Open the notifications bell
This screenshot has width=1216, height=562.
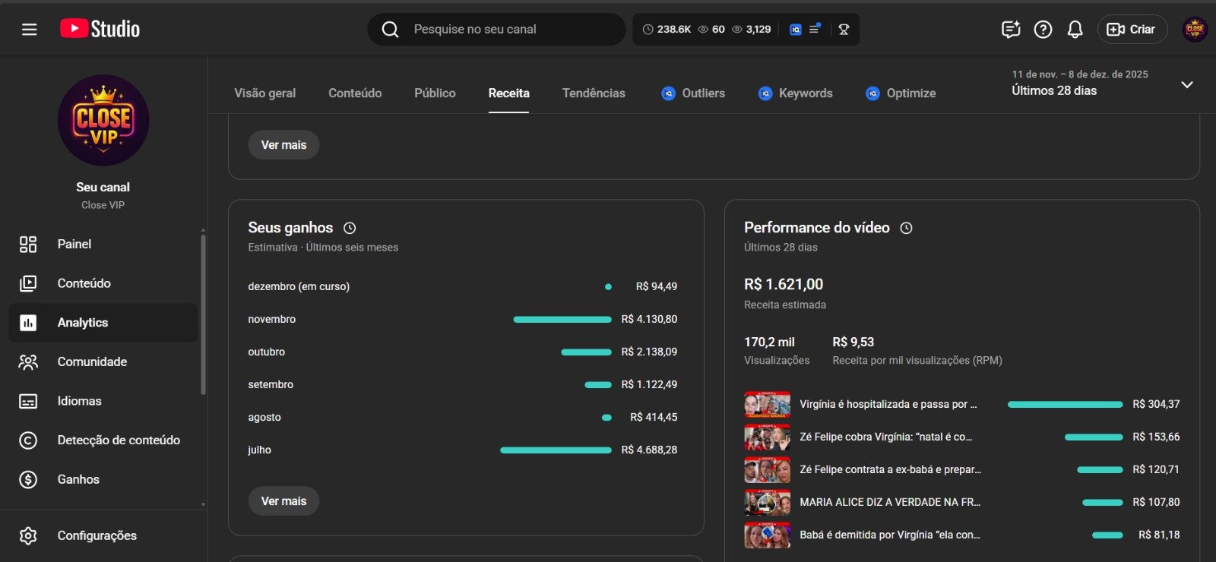click(x=1075, y=30)
